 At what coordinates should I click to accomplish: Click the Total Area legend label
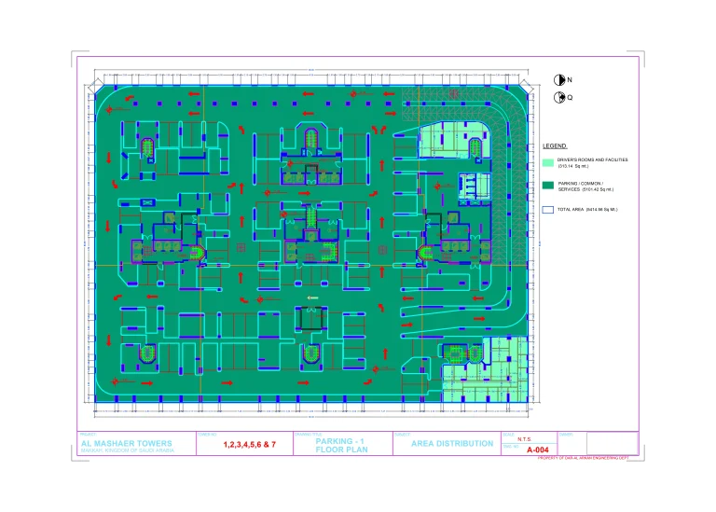(x=587, y=210)
